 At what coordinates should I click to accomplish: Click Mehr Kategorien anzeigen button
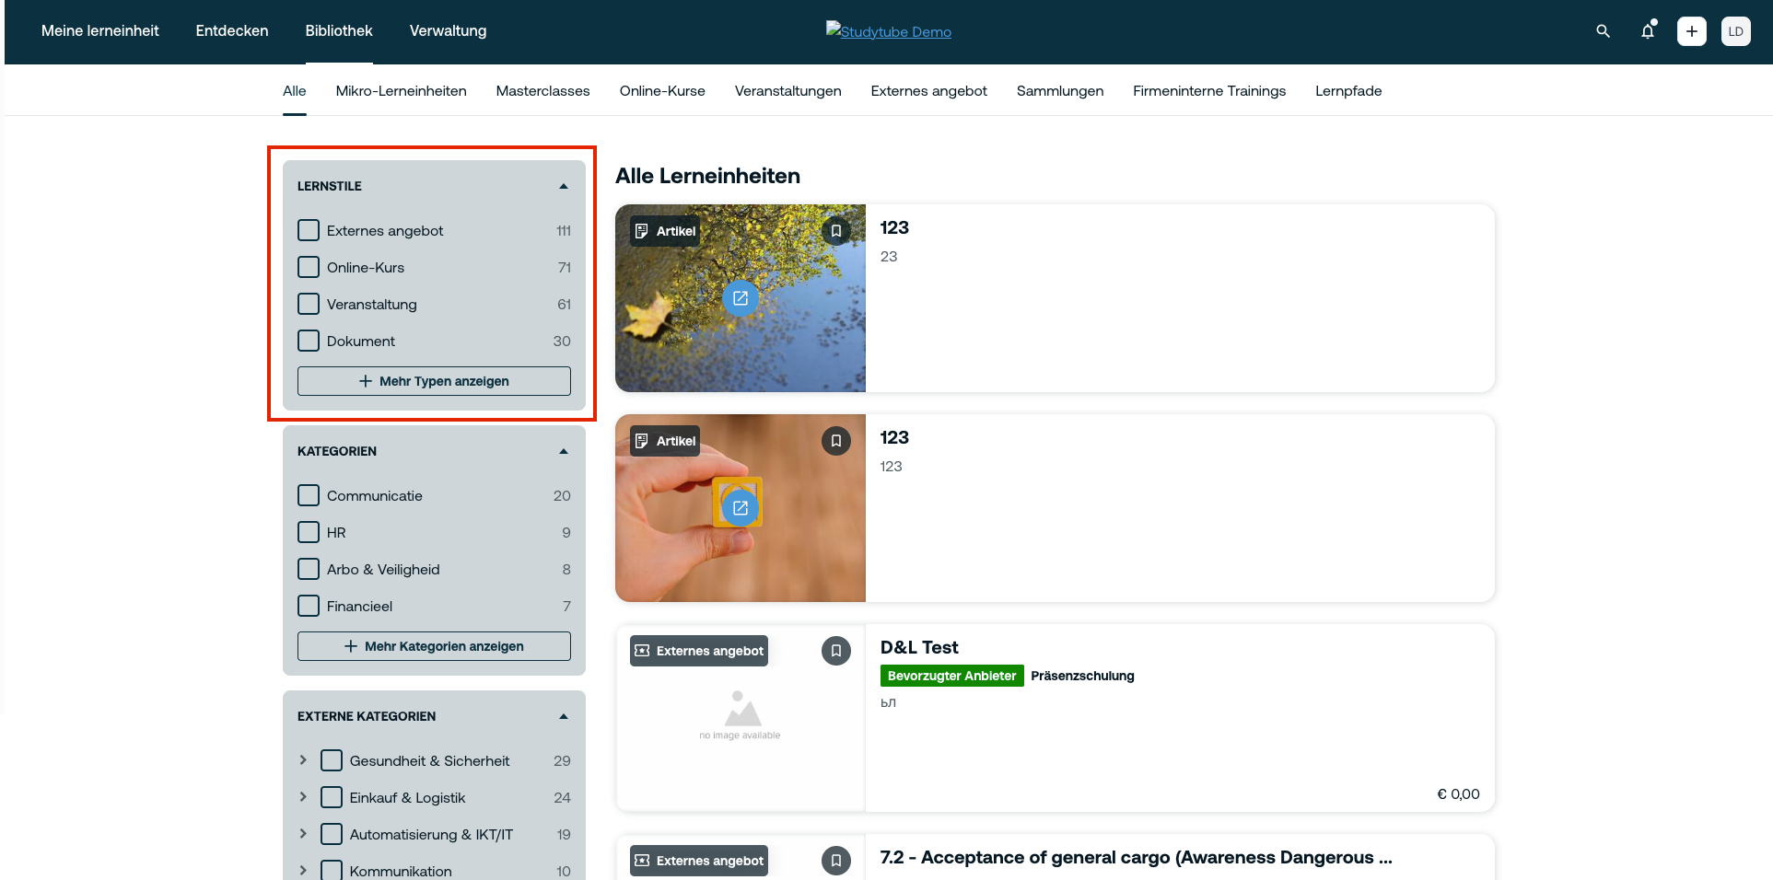click(434, 646)
